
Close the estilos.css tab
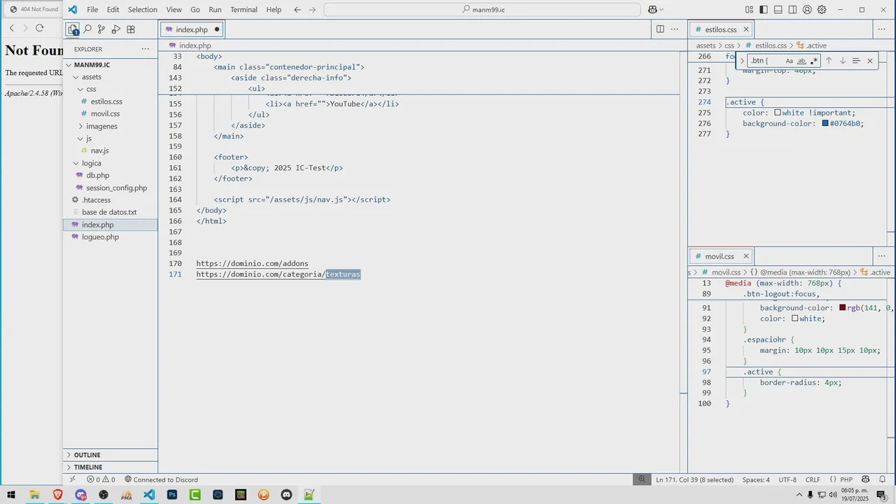746,29
